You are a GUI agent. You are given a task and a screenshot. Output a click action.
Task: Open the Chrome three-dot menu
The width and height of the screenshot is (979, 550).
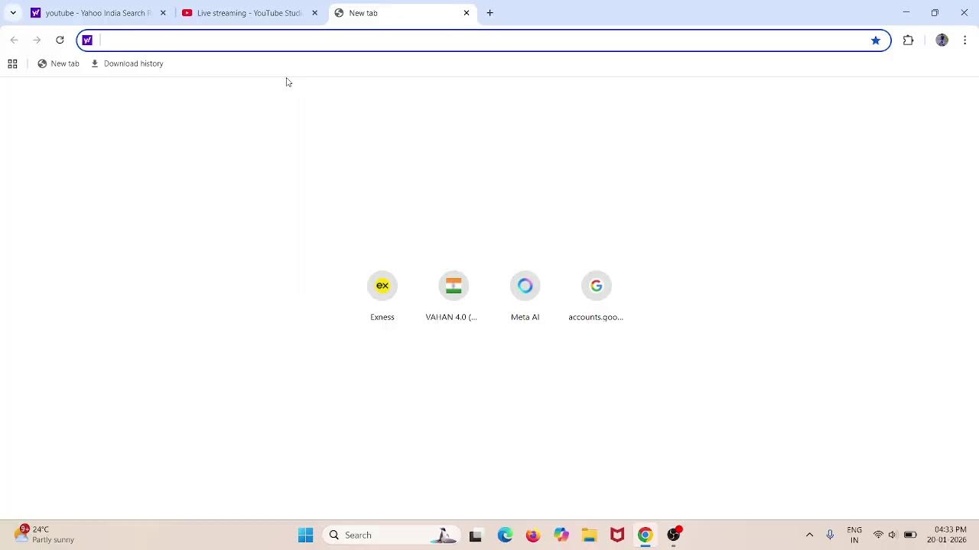coord(965,40)
